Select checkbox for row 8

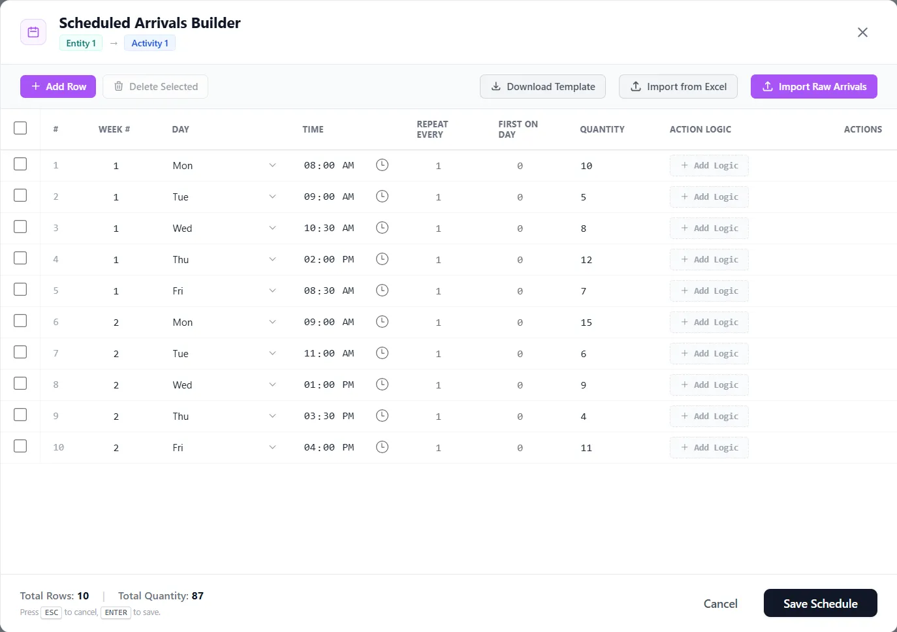point(20,383)
